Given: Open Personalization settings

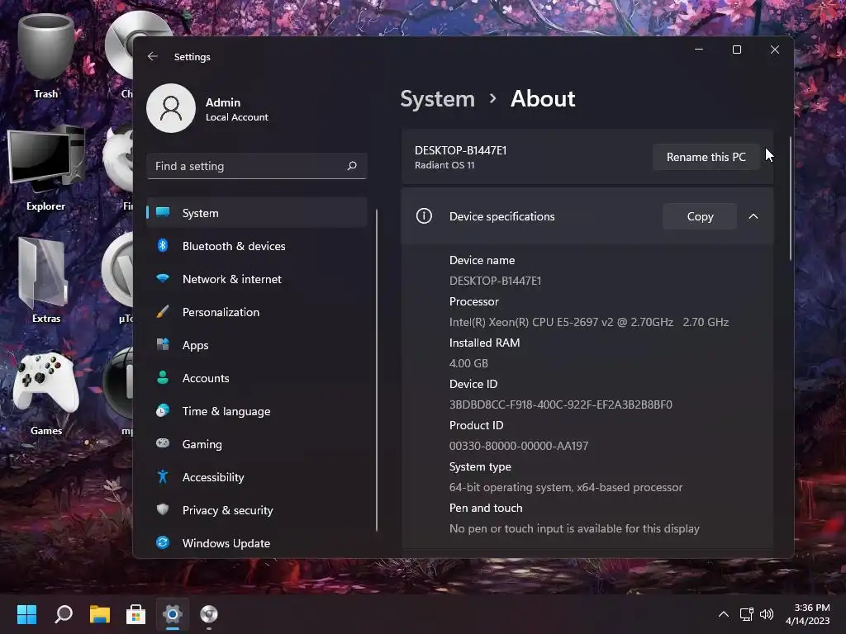Looking at the screenshot, I should (x=257, y=312).
